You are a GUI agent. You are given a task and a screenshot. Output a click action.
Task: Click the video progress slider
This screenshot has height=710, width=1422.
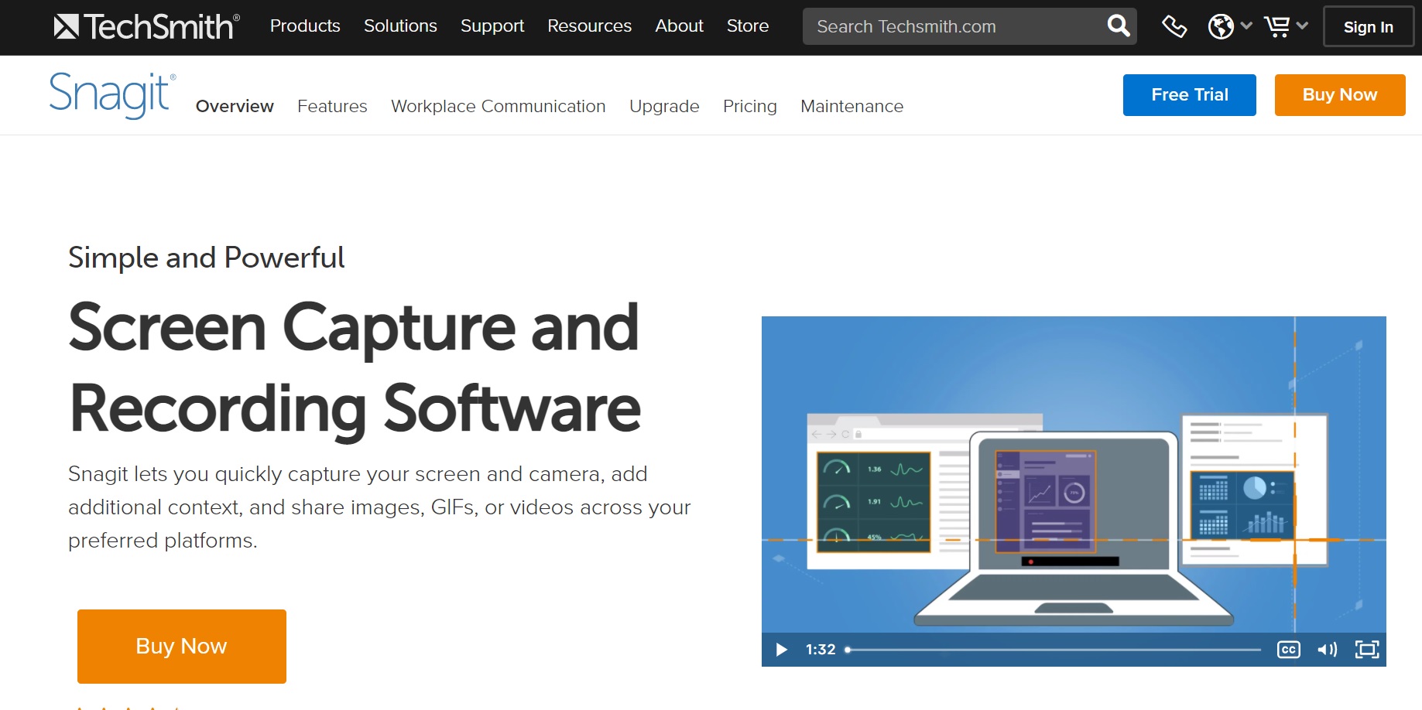pyautogui.click(x=1054, y=650)
